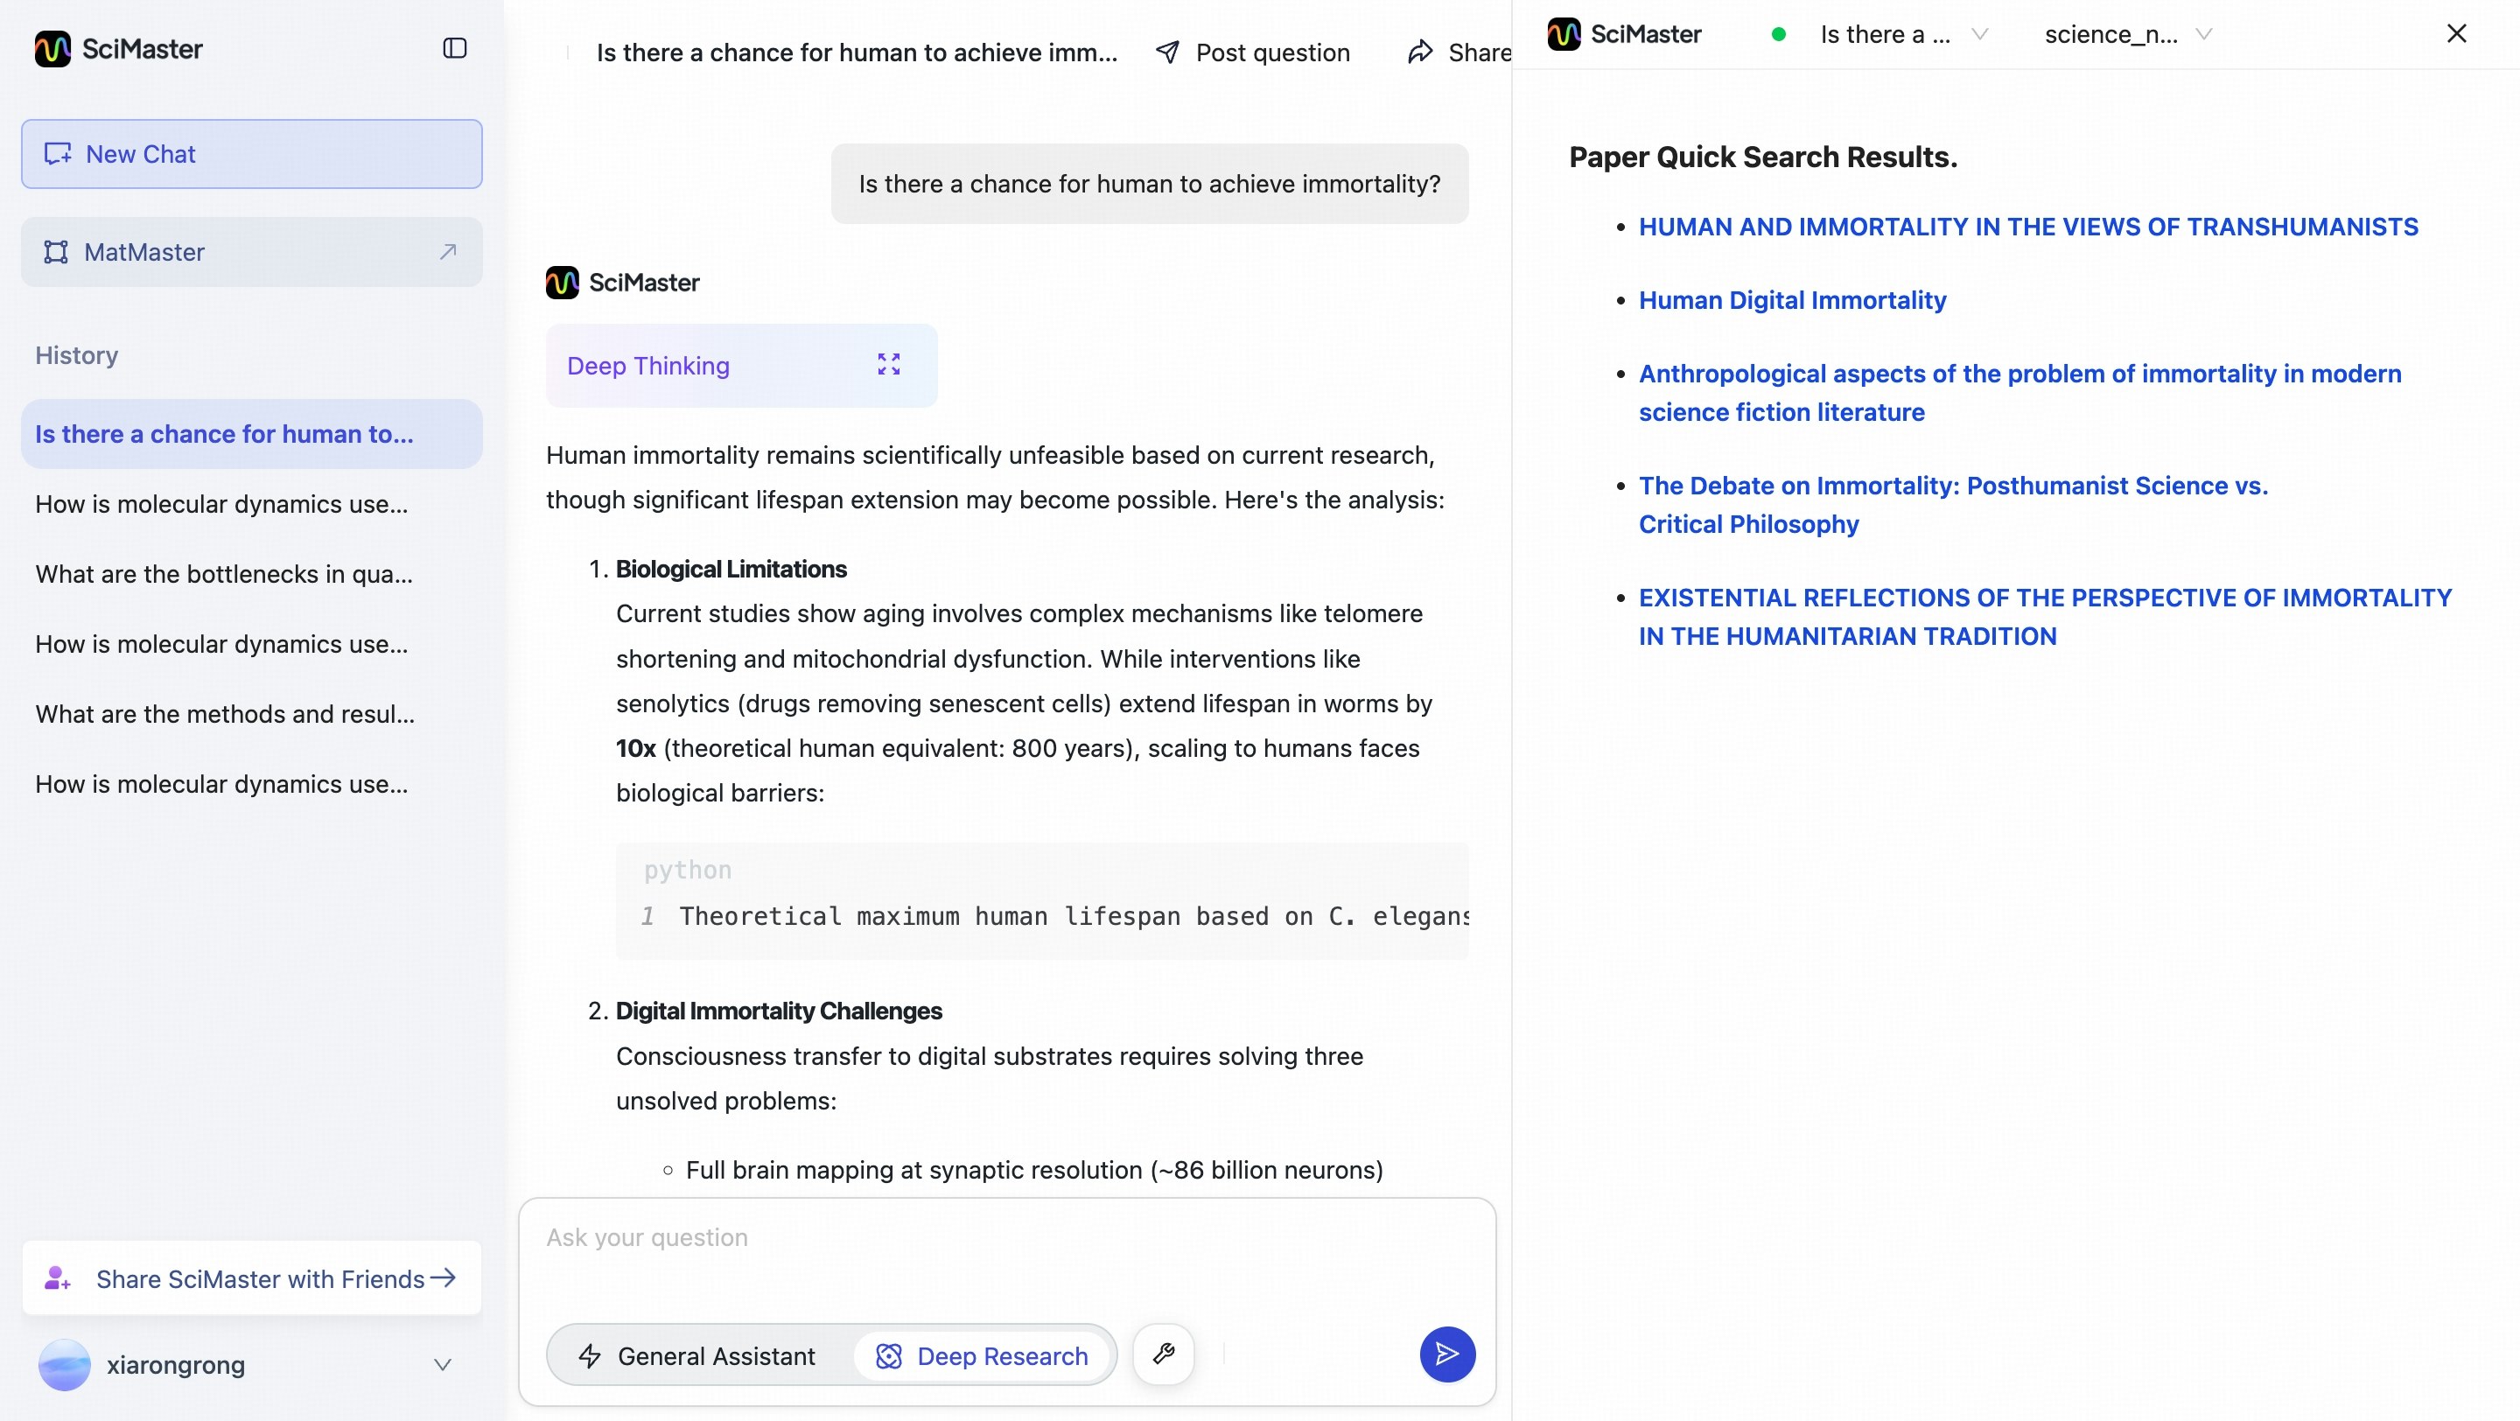Expand the xiarongrong account menu

click(442, 1364)
